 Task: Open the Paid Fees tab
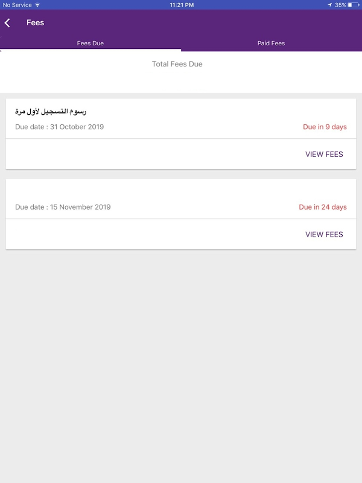coord(271,43)
